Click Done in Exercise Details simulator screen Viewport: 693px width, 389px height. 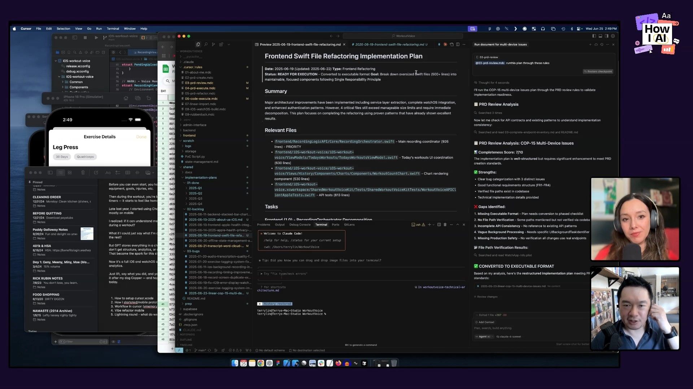141,137
